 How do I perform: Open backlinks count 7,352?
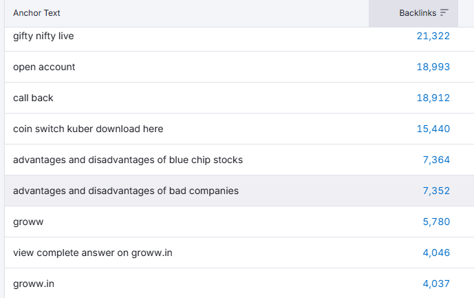pyautogui.click(x=436, y=191)
